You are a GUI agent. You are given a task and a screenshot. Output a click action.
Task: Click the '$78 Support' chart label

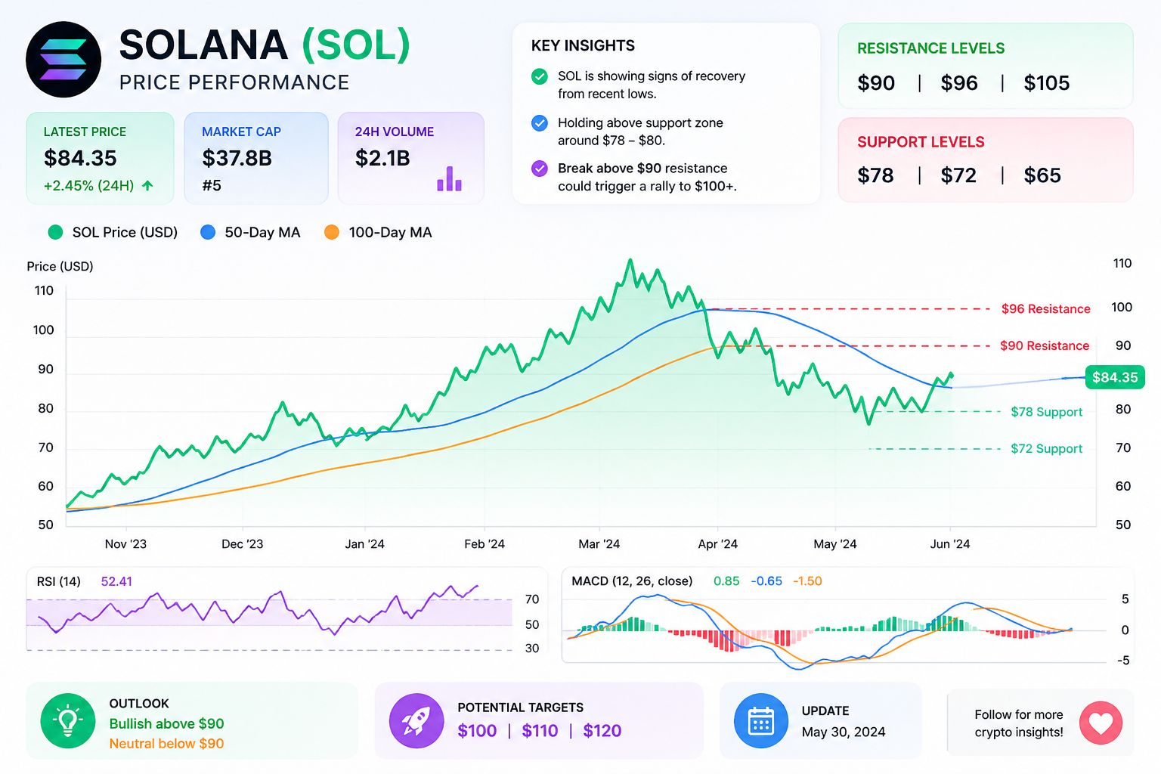1047,412
